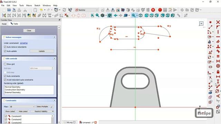Toggle Auto remove redundants checkbox

(x=5, y=47)
